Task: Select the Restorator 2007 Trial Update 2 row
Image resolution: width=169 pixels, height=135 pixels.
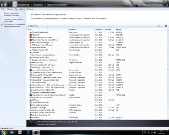Action: [x=79, y=97]
